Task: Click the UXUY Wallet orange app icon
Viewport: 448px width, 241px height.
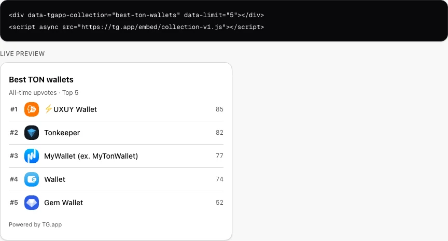Action: [32, 109]
